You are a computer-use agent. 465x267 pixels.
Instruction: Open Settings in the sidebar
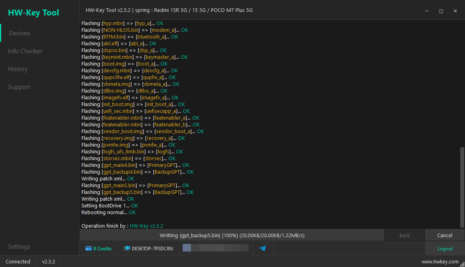click(x=19, y=246)
